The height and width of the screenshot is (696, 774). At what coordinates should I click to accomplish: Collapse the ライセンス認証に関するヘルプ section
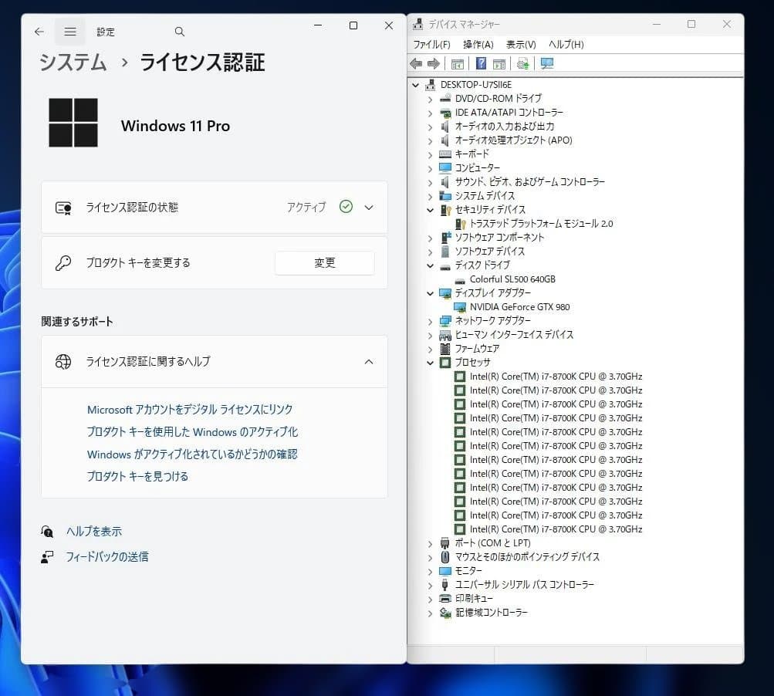[369, 362]
